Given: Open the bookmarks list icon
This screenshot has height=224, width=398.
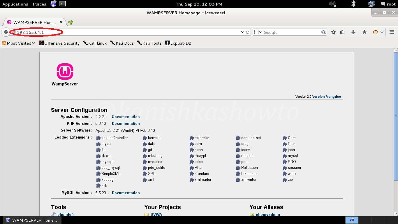Looking at the screenshot, I should click(342, 32).
